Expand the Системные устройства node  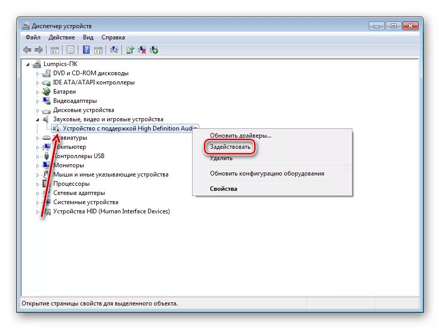37,203
